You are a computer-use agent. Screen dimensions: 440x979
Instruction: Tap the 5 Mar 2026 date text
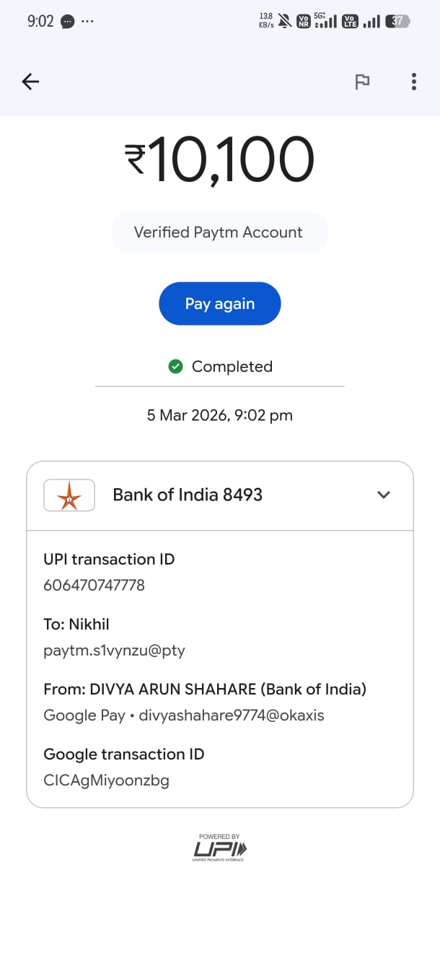click(x=219, y=415)
